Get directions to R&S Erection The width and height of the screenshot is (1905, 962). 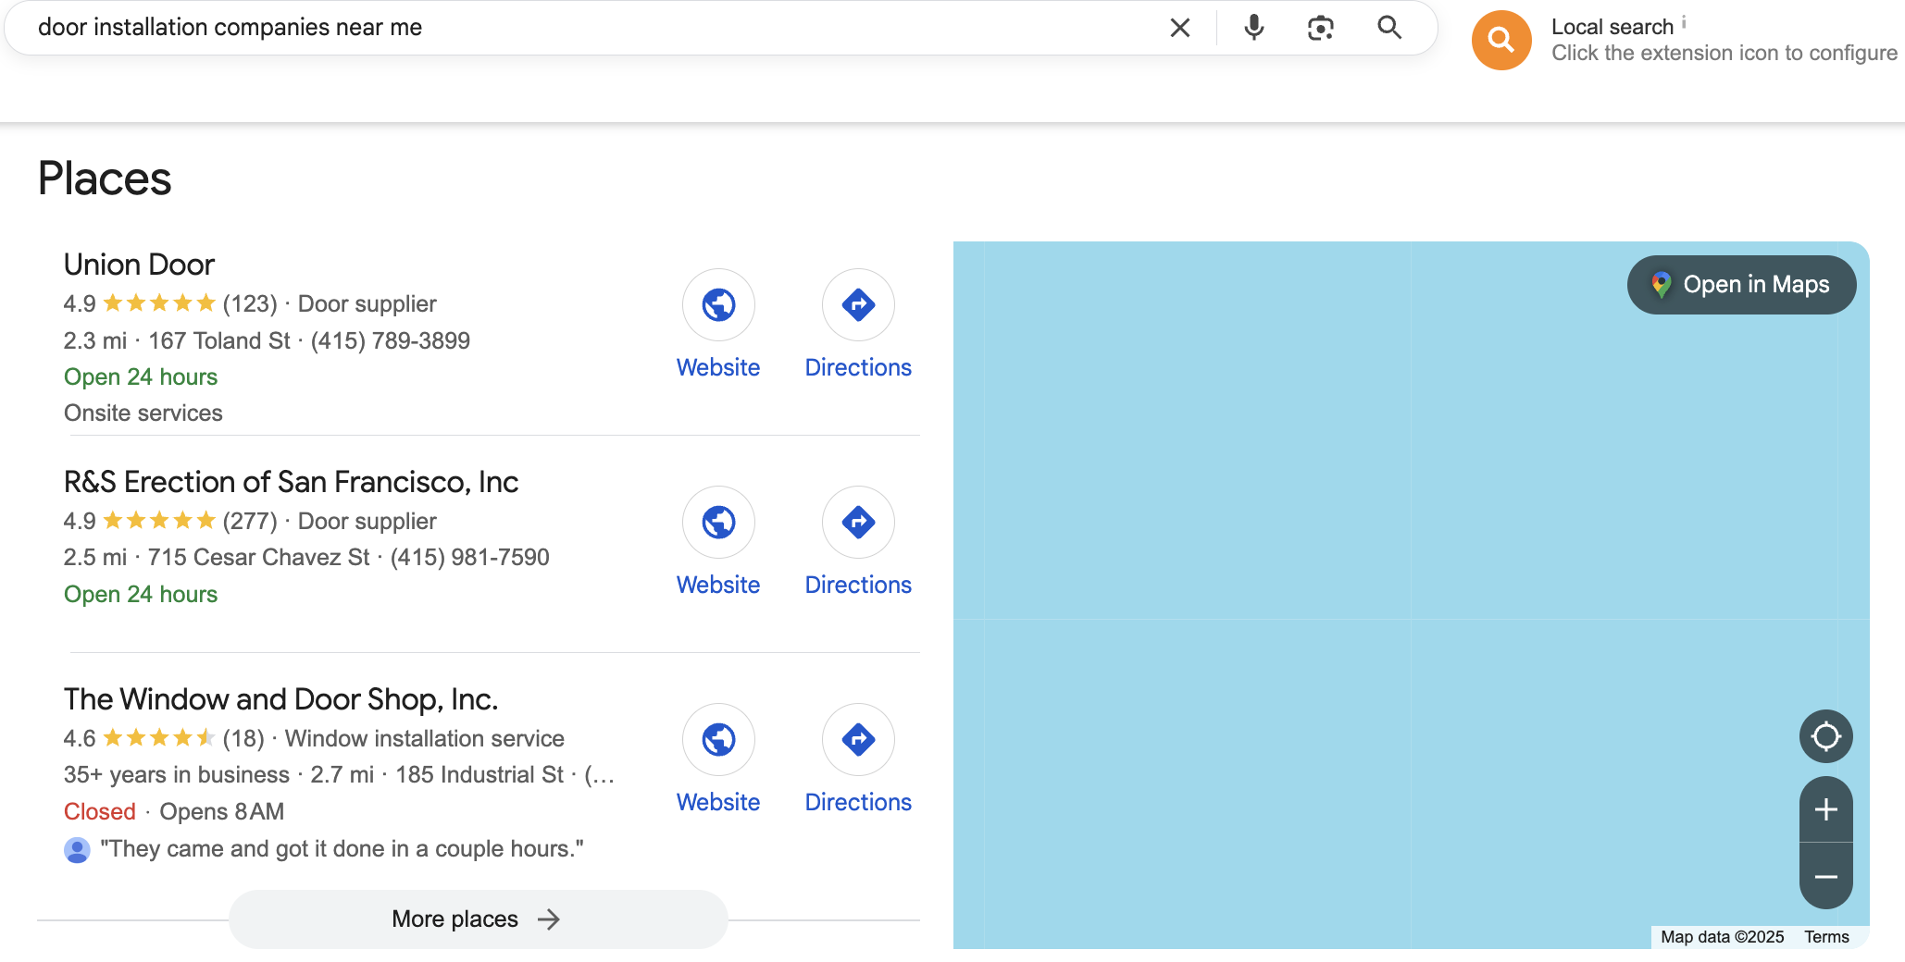(858, 522)
